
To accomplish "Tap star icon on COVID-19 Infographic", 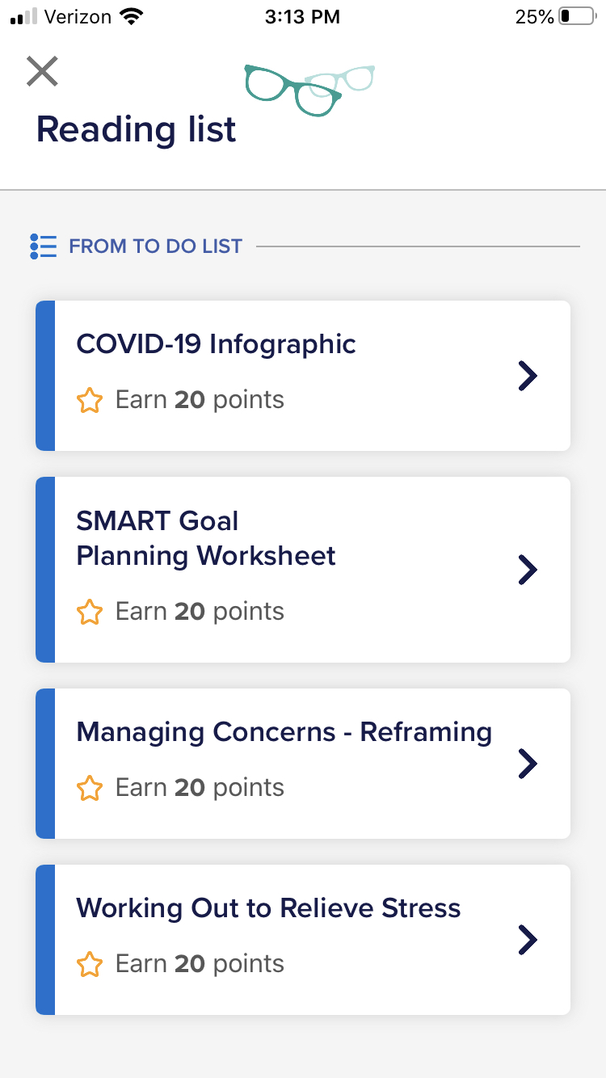I will pyautogui.click(x=90, y=400).
